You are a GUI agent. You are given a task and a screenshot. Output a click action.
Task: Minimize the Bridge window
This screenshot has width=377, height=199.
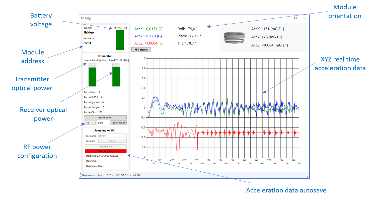(286, 18)
